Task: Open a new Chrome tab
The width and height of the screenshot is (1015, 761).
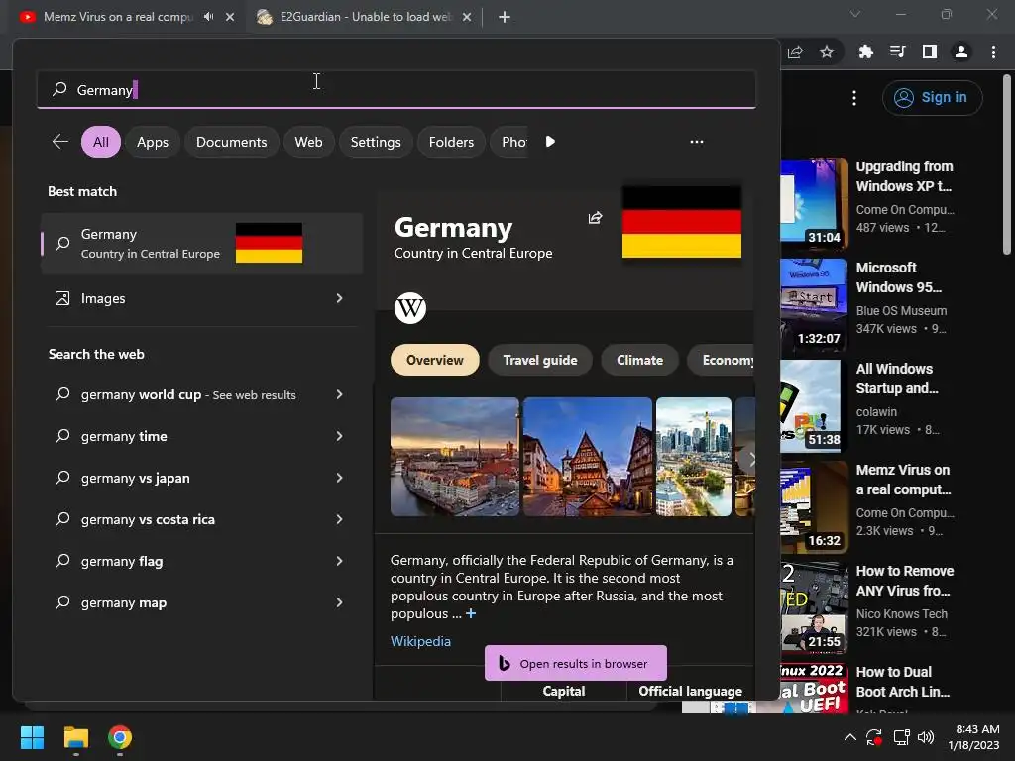Action: [505, 17]
